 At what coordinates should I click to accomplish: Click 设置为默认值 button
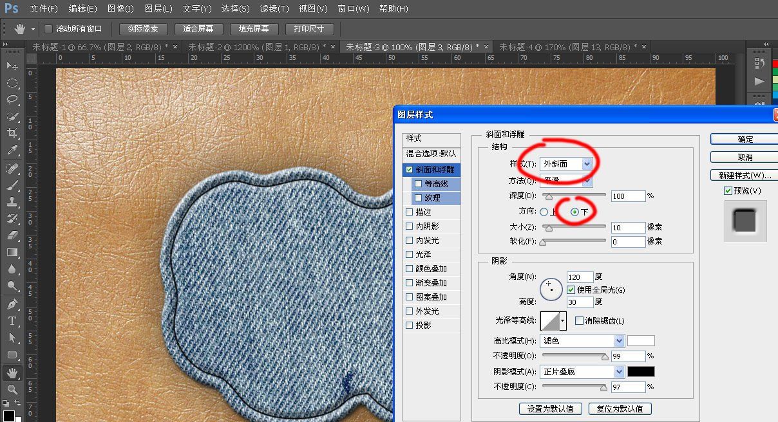(551, 408)
